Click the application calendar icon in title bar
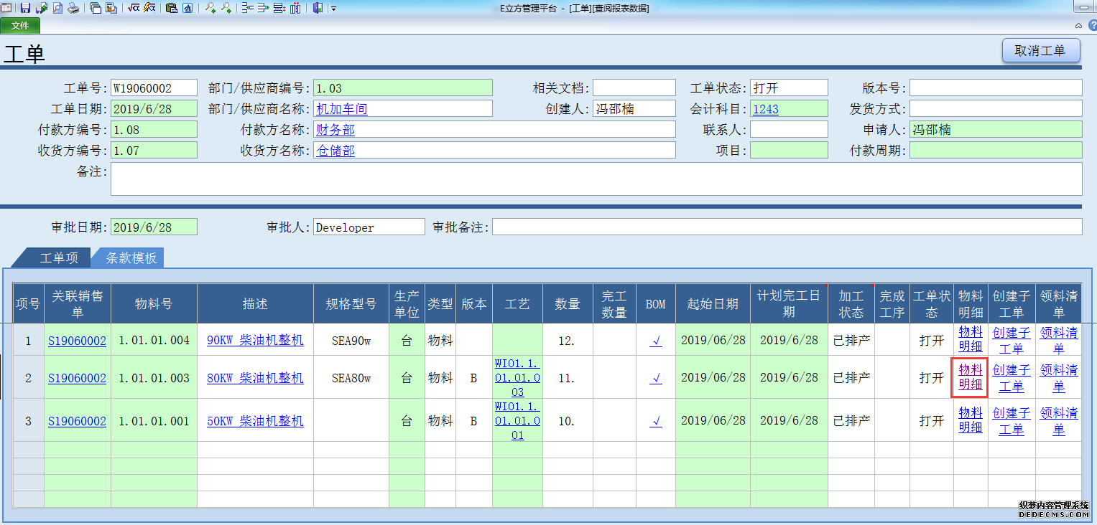 click(x=6, y=8)
